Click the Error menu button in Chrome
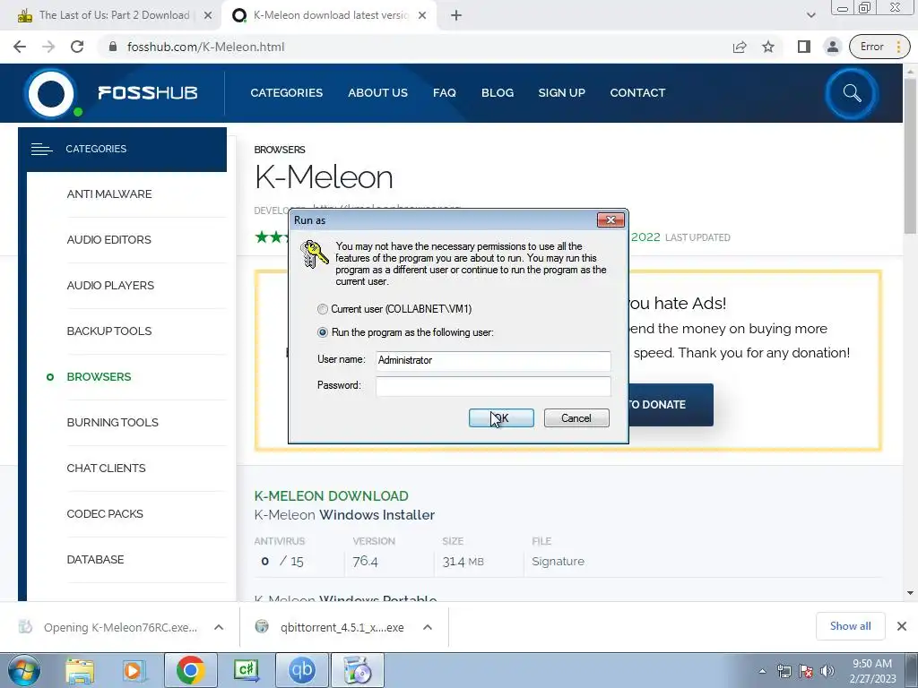 879,47
